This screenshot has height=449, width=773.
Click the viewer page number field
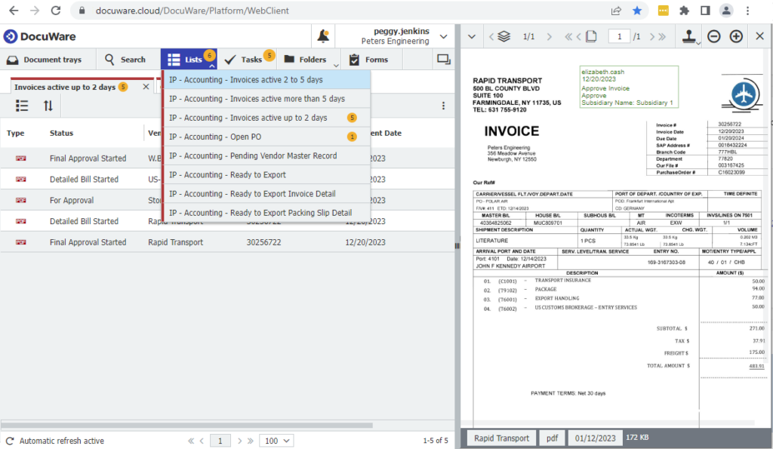click(x=619, y=36)
